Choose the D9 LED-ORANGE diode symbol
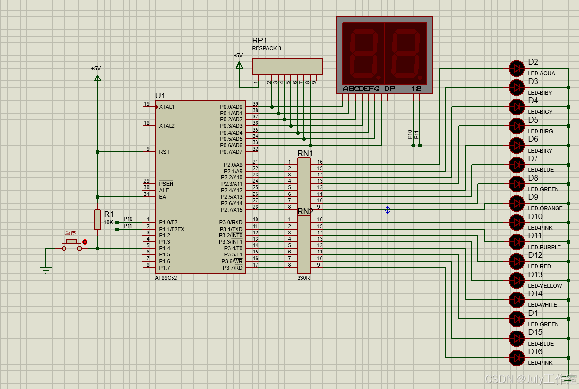579x389 pixels. pos(516,203)
